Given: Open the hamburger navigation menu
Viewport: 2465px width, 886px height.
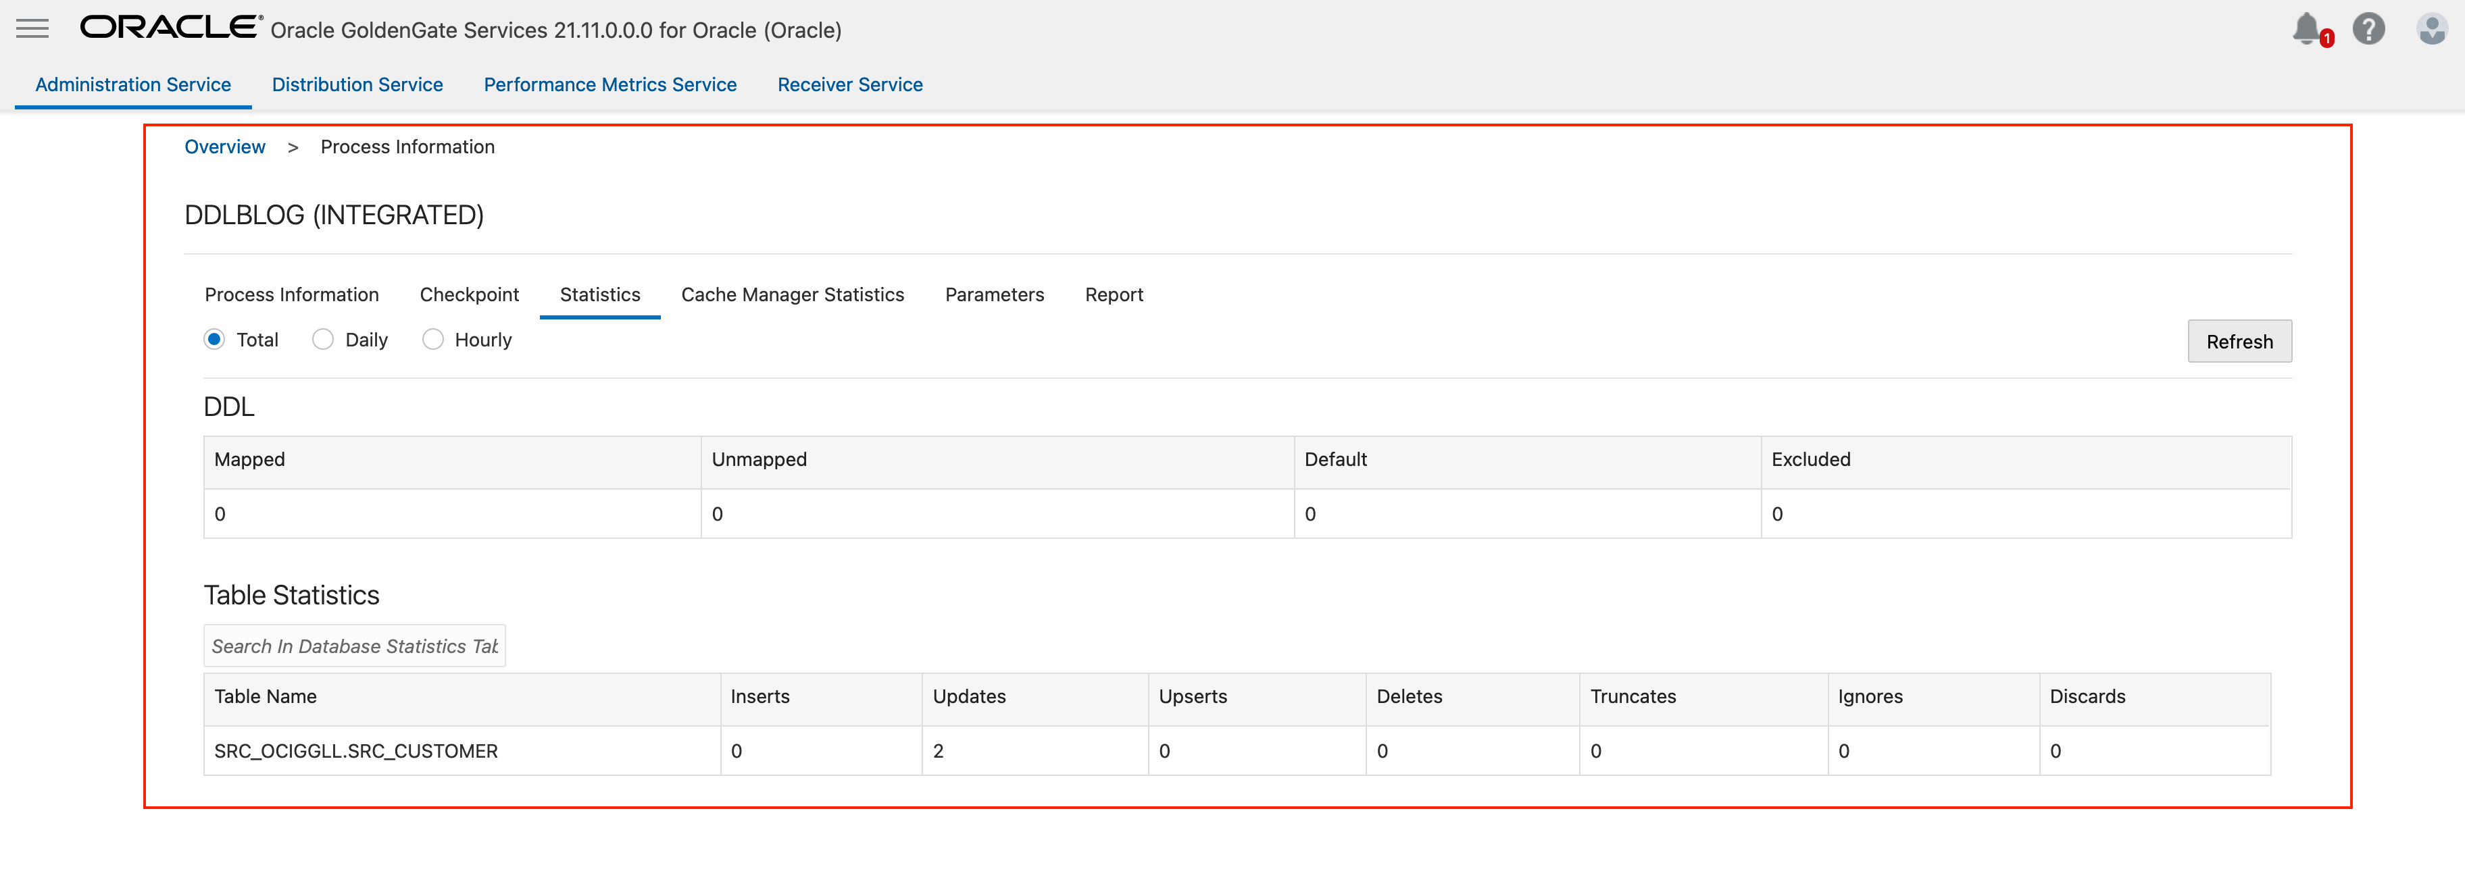Looking at the screenshot, I should [x=32, y=29].
